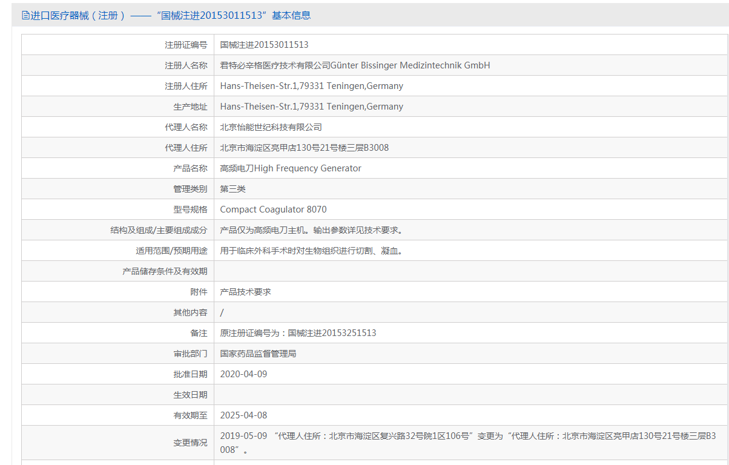This screenshot has height=465, width=729.
Task: Click the 结构及组成 description text
Action: click(312, 230)
